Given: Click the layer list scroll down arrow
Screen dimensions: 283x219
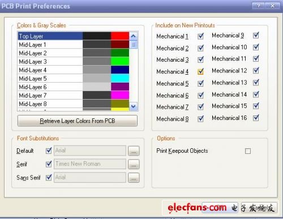Looking at the screenshot, I should click(x=134, y=106).
